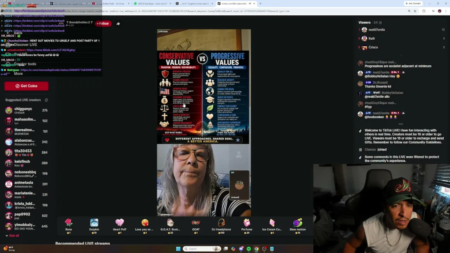
Task: Click the Recommended LIVE streams heading
Action: 83,243
